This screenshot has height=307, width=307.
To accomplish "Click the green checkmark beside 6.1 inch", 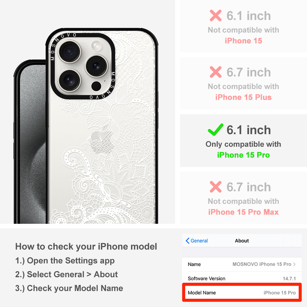I will pos(216,130).
